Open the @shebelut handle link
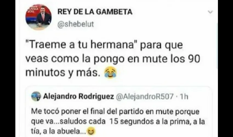Viewport: 233px width, 137px height. coord(76,24)
